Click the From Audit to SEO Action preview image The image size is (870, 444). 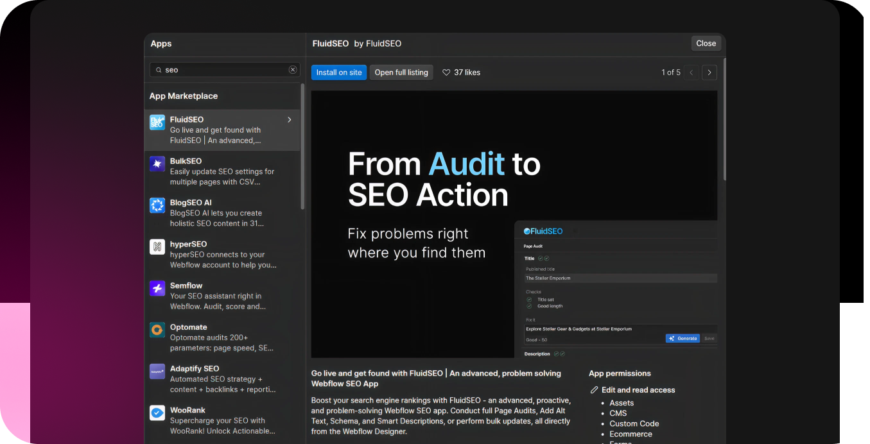coord(514,224)
